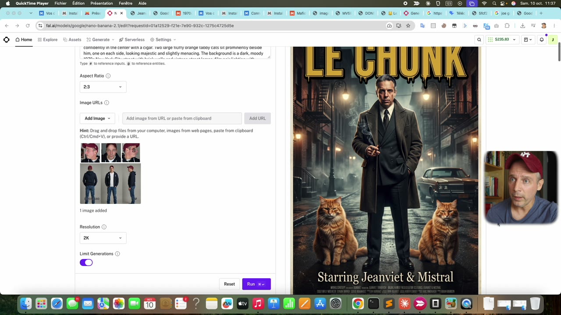Open Terminal from the Dock
The image size is (561, 315).
373,303
